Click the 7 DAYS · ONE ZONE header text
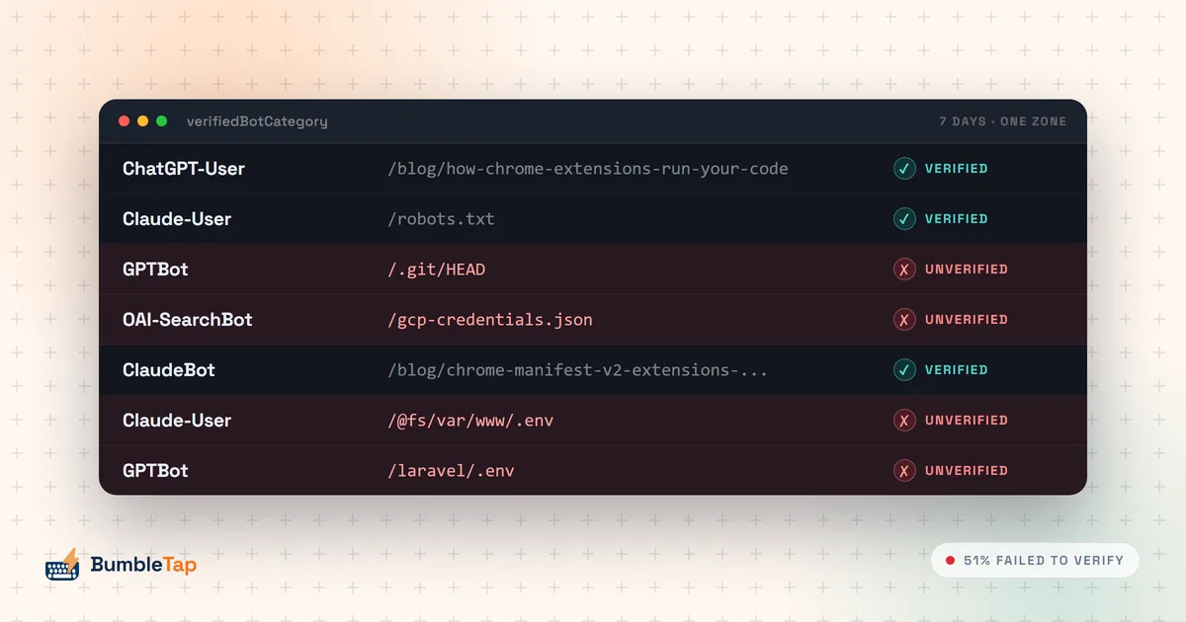Screen dimensions: 1186x622 coord(1003,121)
